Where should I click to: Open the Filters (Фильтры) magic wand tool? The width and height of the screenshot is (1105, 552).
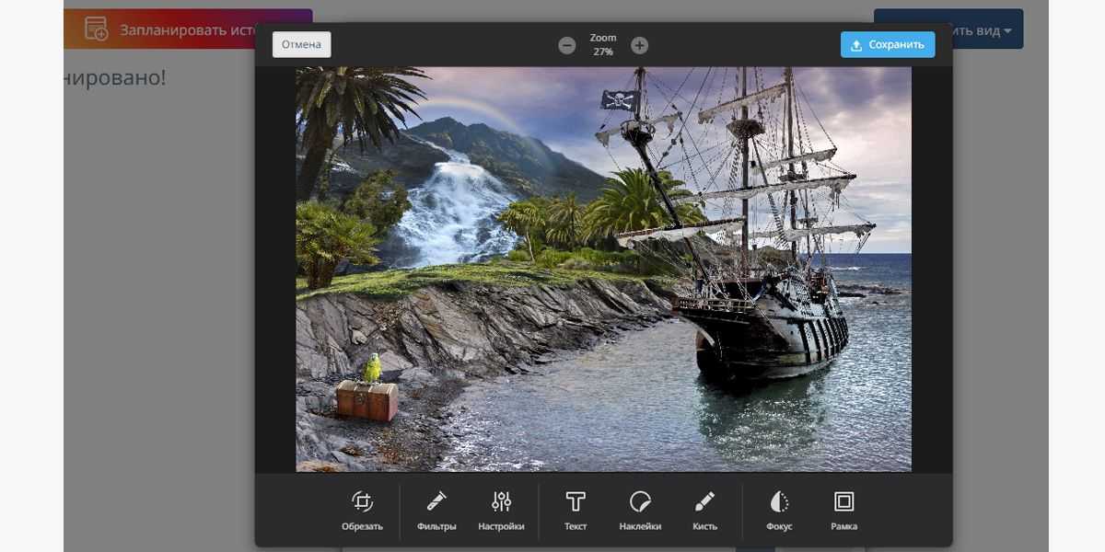[436, 511]
